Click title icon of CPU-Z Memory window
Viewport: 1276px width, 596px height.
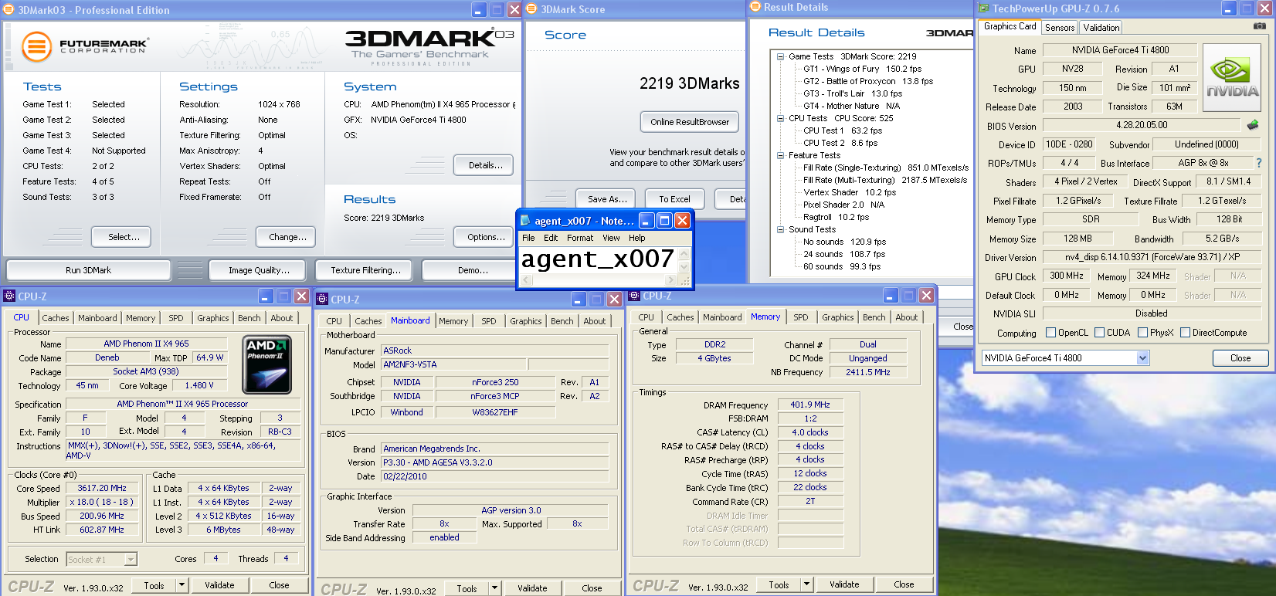634,296
